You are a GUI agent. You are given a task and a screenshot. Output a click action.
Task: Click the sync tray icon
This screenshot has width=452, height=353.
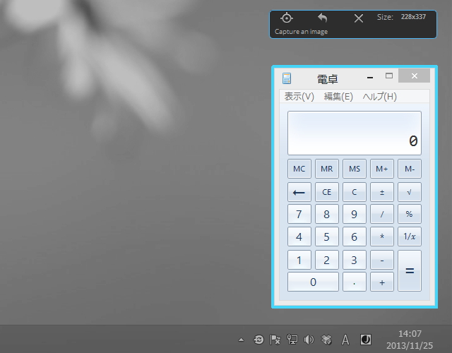click(258, 340)
